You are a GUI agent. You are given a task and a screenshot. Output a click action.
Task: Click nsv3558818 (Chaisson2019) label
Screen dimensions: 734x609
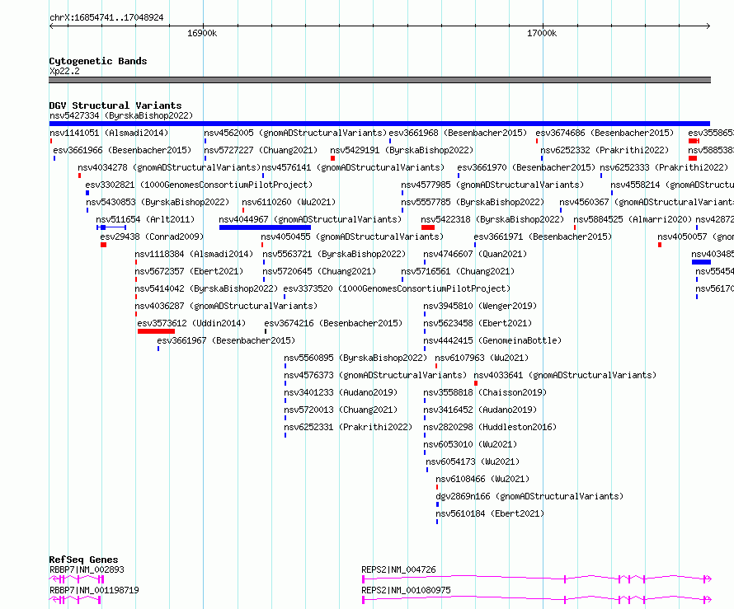coord(486,392)
